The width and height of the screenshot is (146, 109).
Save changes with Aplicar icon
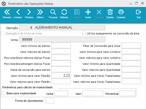tap(77, 14)
